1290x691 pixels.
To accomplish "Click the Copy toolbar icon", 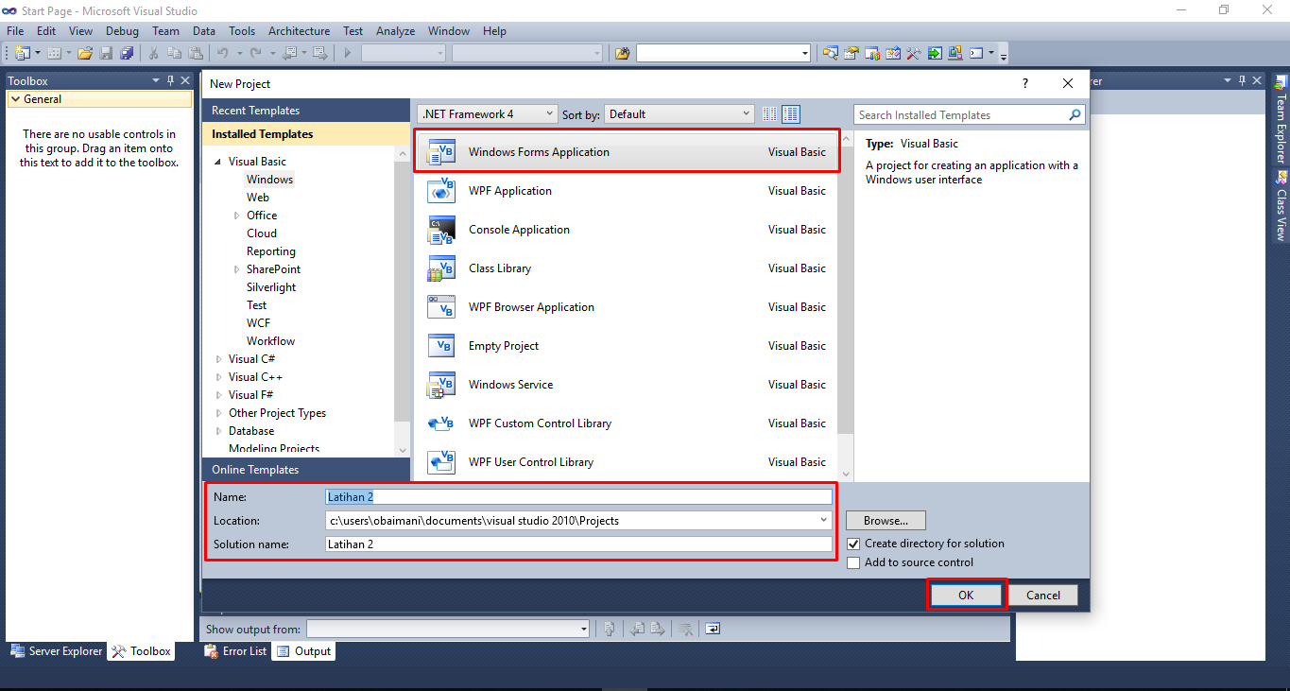I will click(x=175, y=53).
